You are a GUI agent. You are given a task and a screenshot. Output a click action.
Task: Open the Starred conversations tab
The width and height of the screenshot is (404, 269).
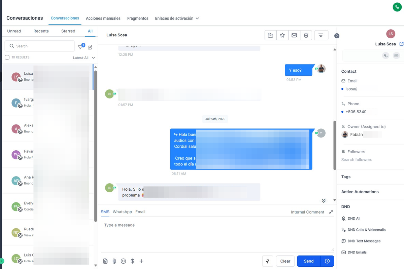[x=68, y=31]
